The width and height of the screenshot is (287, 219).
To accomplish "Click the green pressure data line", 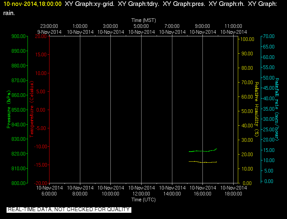I will click(x=202, y=151).
